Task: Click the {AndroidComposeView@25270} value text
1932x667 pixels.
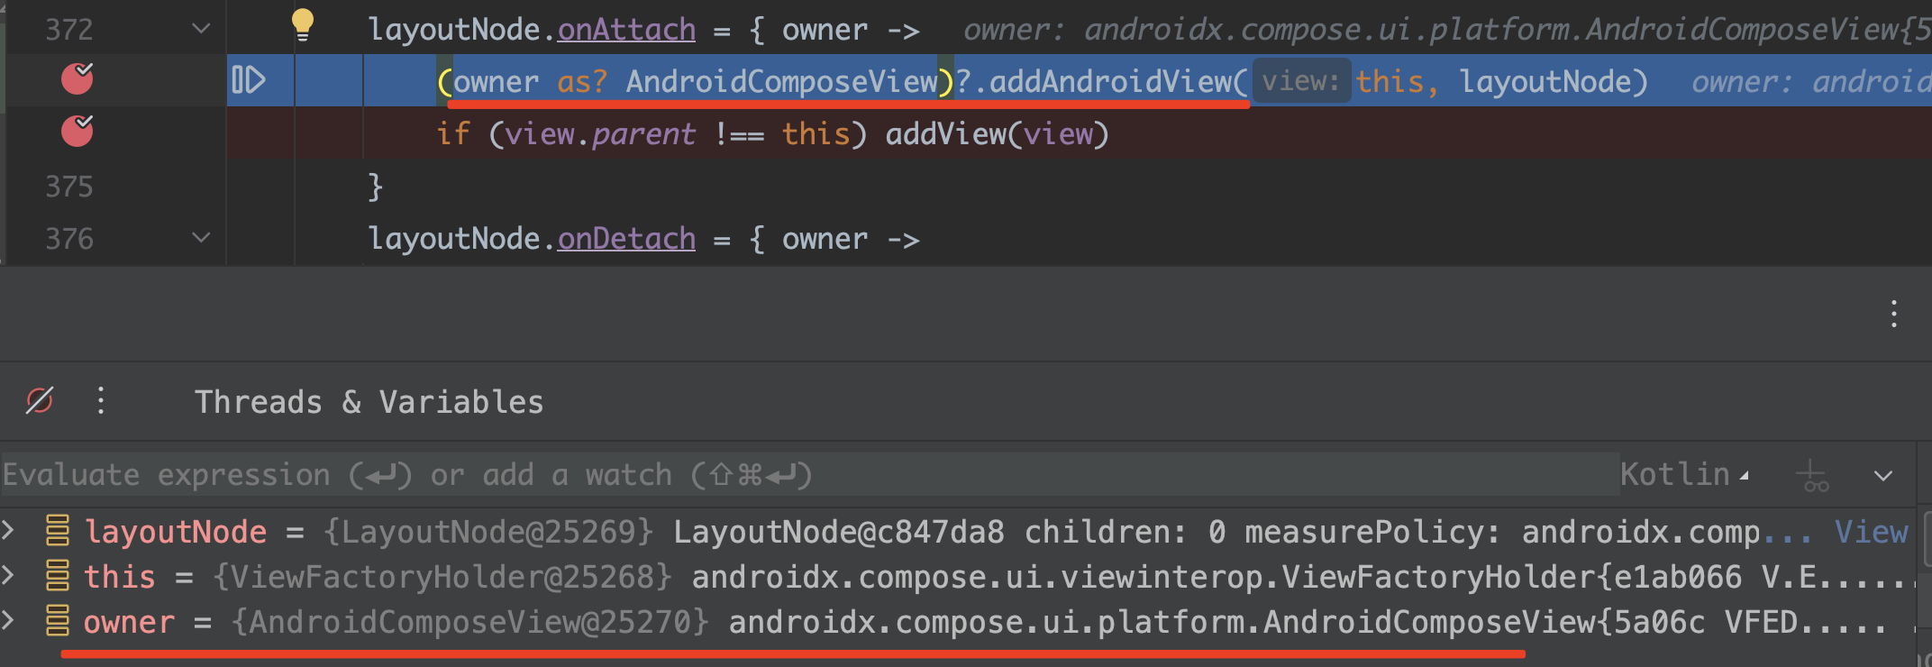Action: coord(470,622)
